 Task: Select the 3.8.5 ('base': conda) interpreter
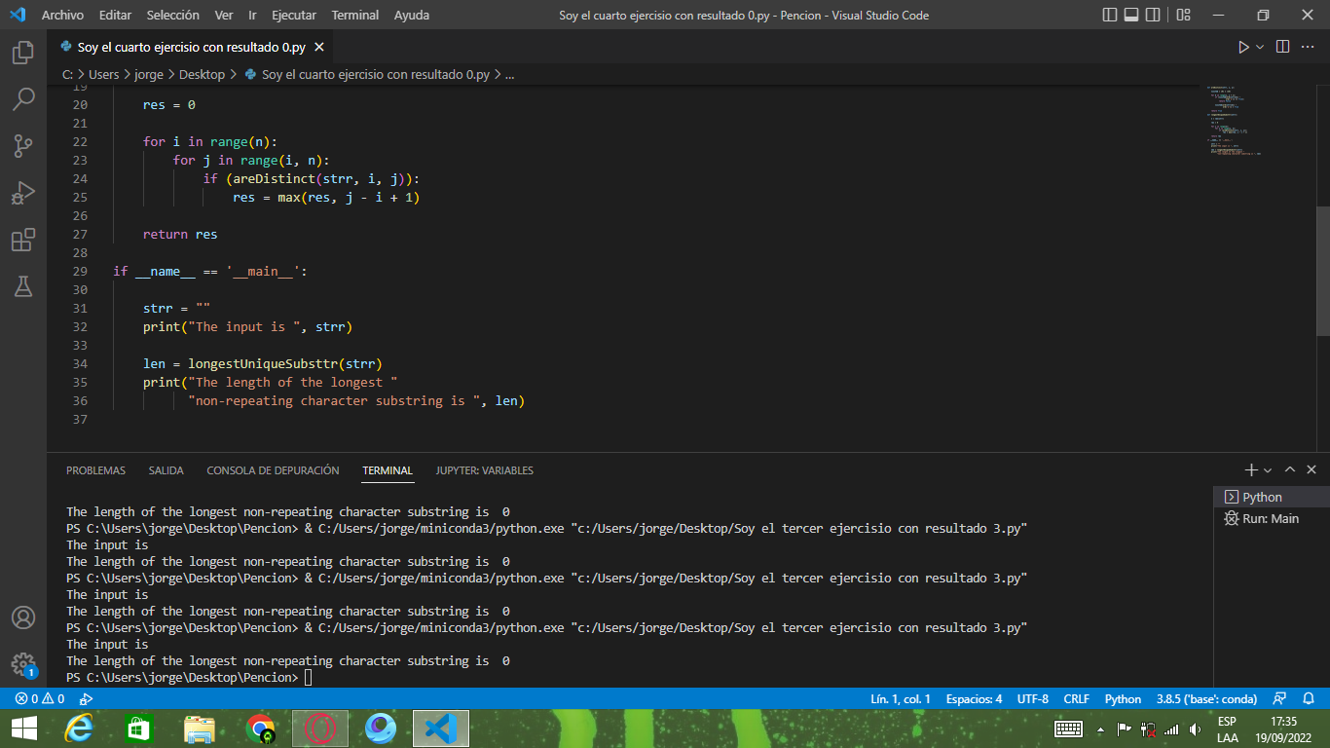[x=1206, y=698]
